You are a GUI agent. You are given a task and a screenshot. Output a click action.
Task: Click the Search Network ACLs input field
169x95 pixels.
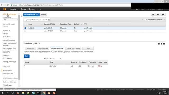37,20
